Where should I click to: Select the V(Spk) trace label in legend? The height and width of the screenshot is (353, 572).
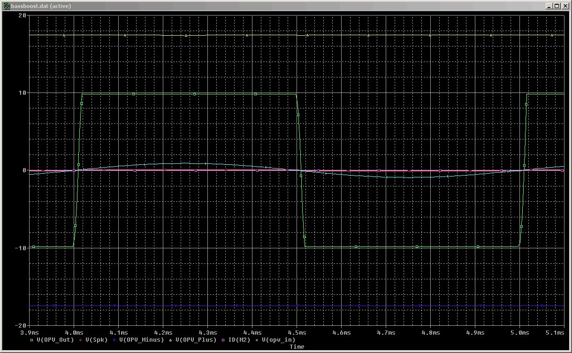97,340
